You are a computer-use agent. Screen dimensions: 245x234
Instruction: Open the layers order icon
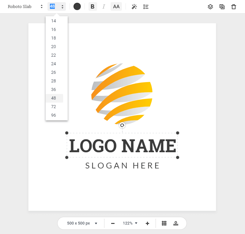[x=210, y=7]
